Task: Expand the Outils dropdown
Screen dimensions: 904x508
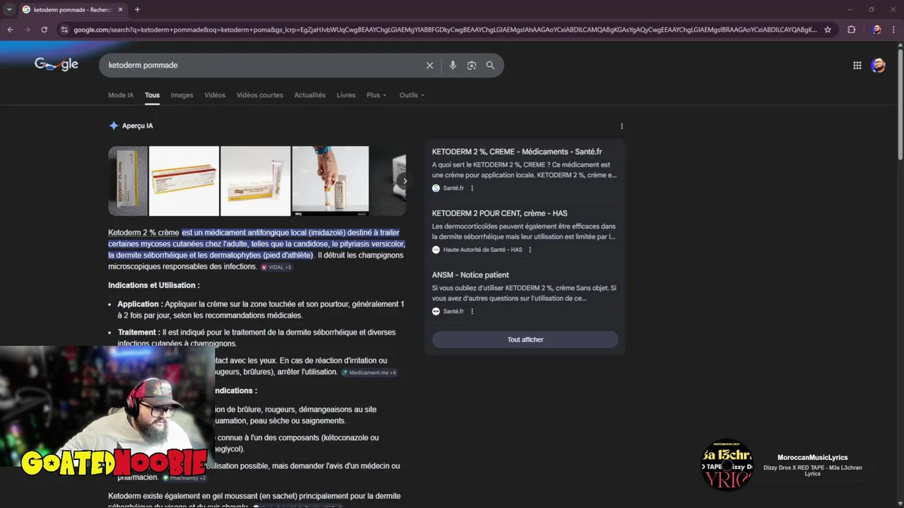Action: click(x=412, y=95)
